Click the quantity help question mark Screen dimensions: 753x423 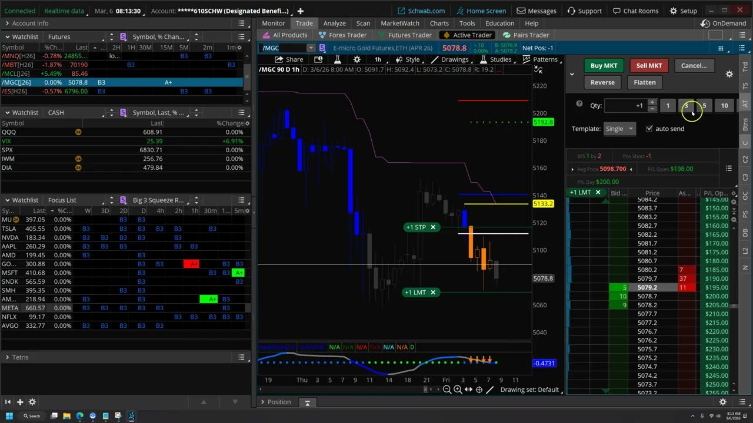click(x=579, y=104)
